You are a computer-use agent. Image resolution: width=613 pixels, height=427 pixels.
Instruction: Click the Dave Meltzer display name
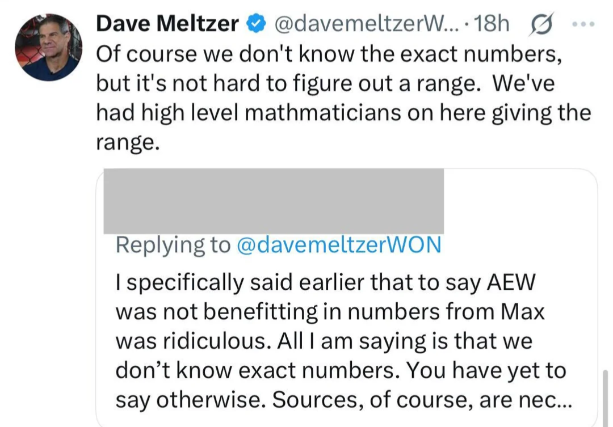click(167, 23)
